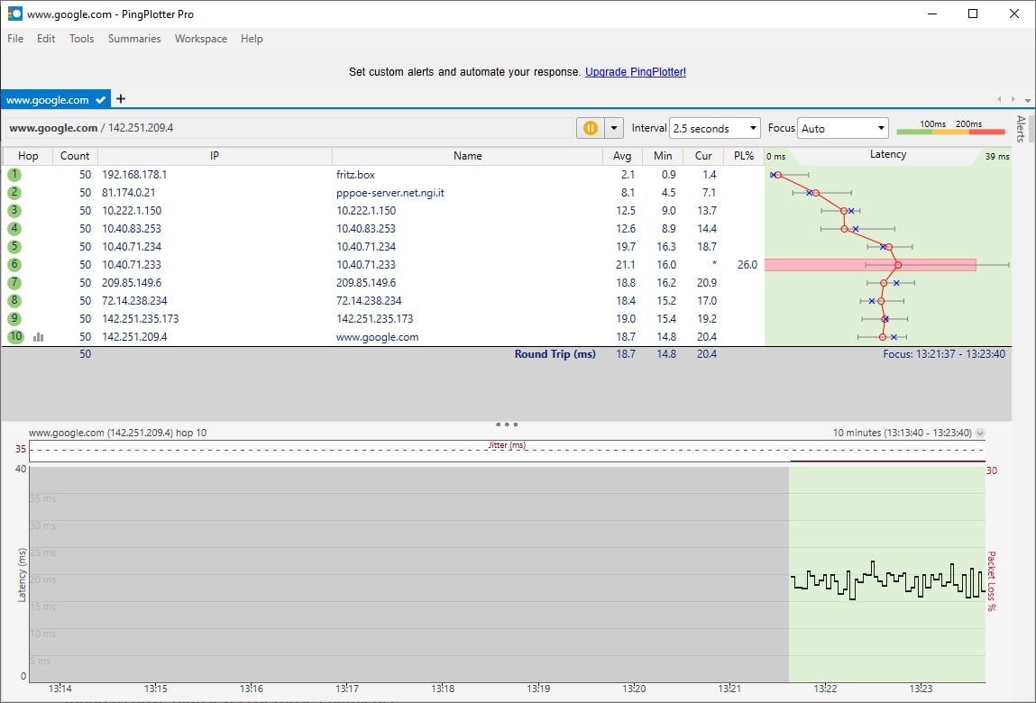Screen dimensions: 1036x703
Task: Select hop 5 green circle icon
Action: [x=14, y=246]
